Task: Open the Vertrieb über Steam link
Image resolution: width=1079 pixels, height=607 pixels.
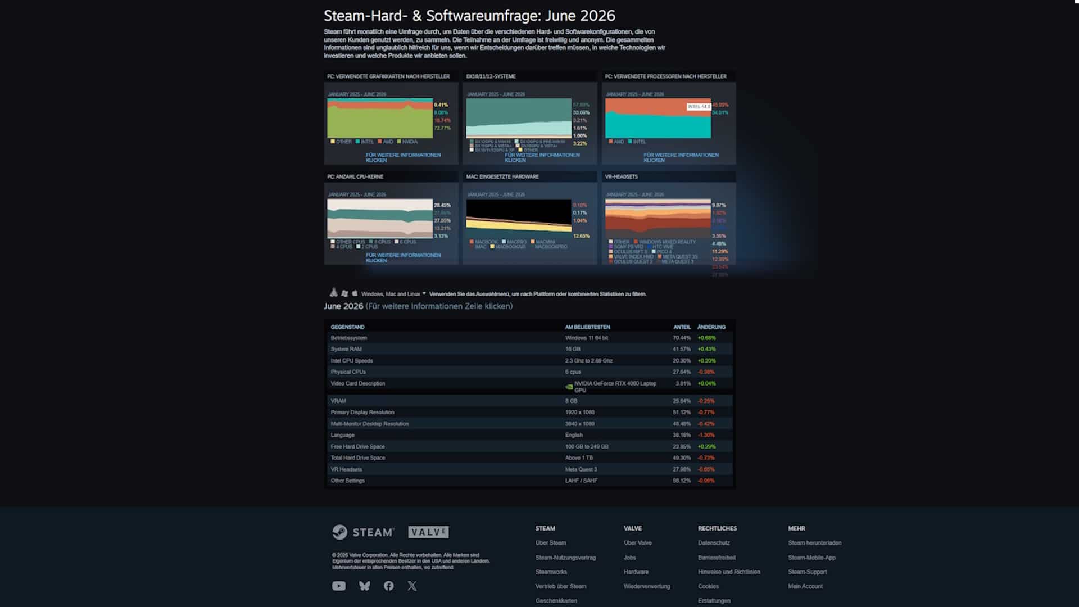Action: point(561,586)
